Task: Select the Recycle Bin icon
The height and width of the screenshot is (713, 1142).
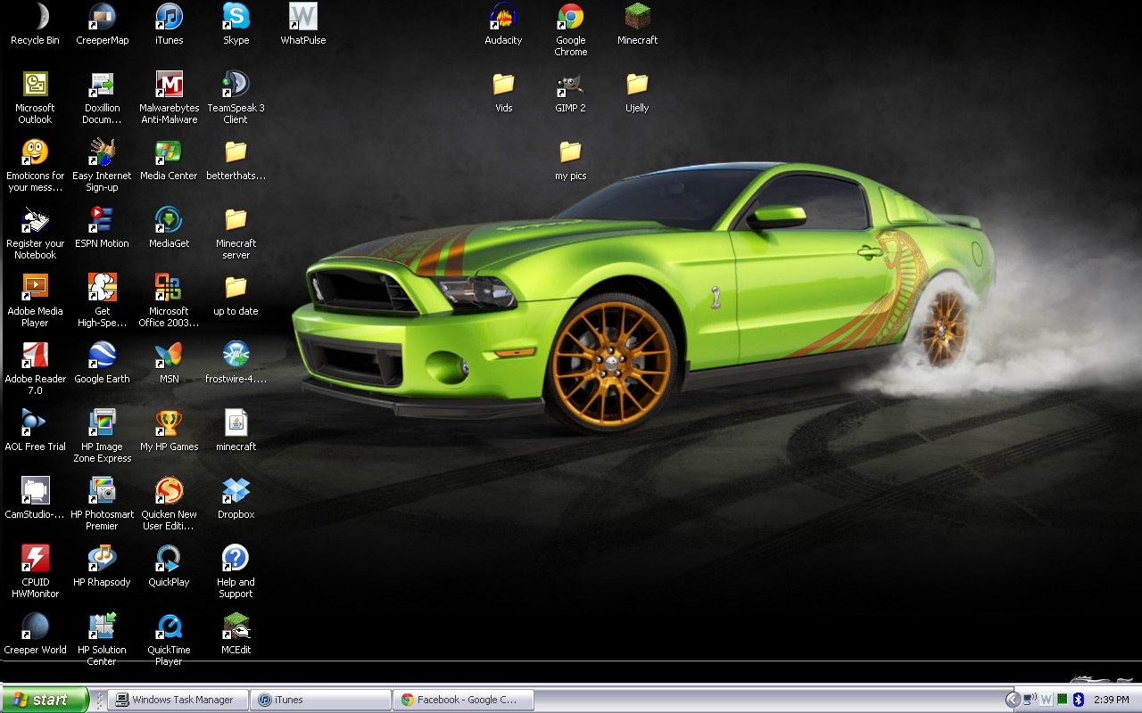Action: pyautogui.click(x=35, y=17)
